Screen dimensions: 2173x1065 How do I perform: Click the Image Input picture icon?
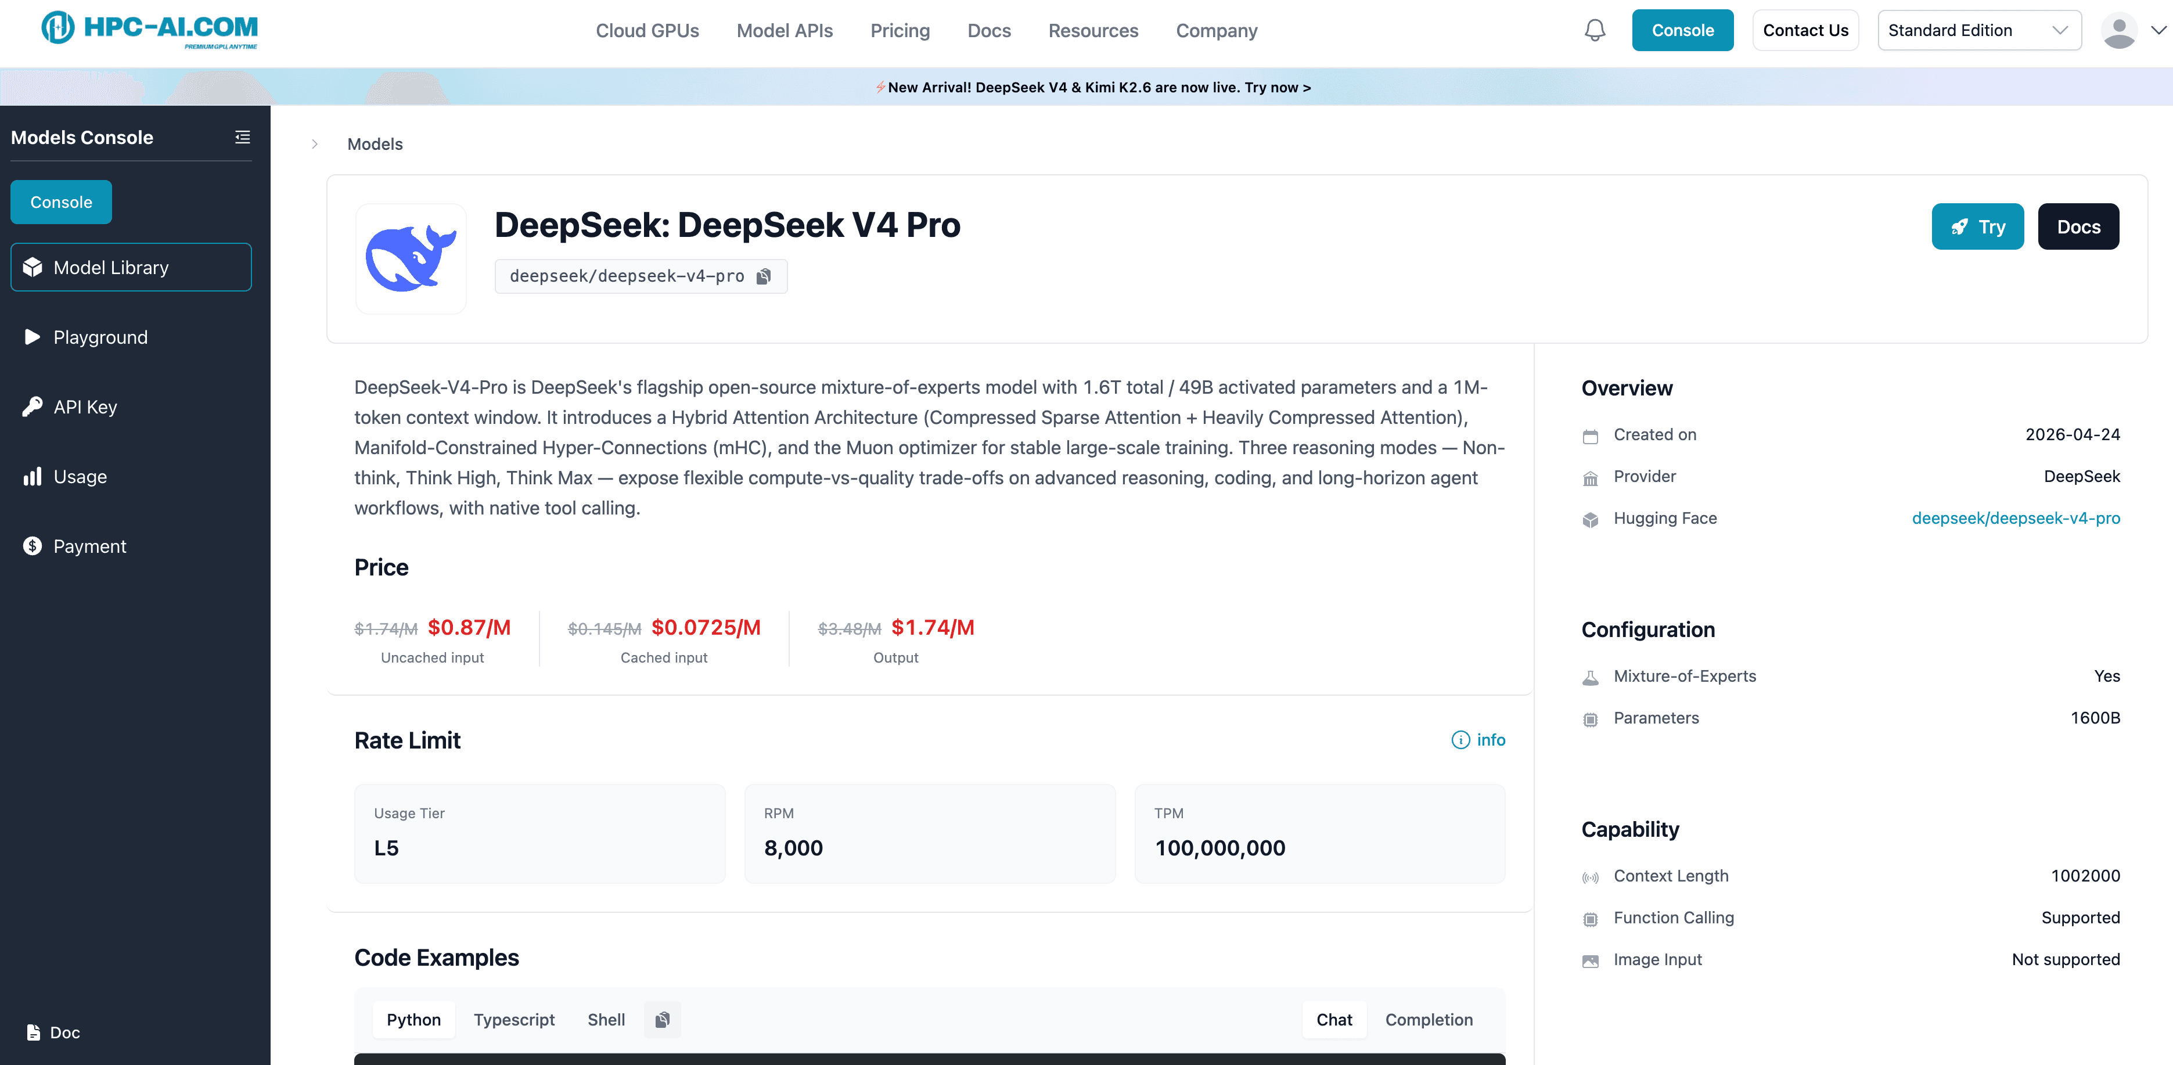[1590, 961]
